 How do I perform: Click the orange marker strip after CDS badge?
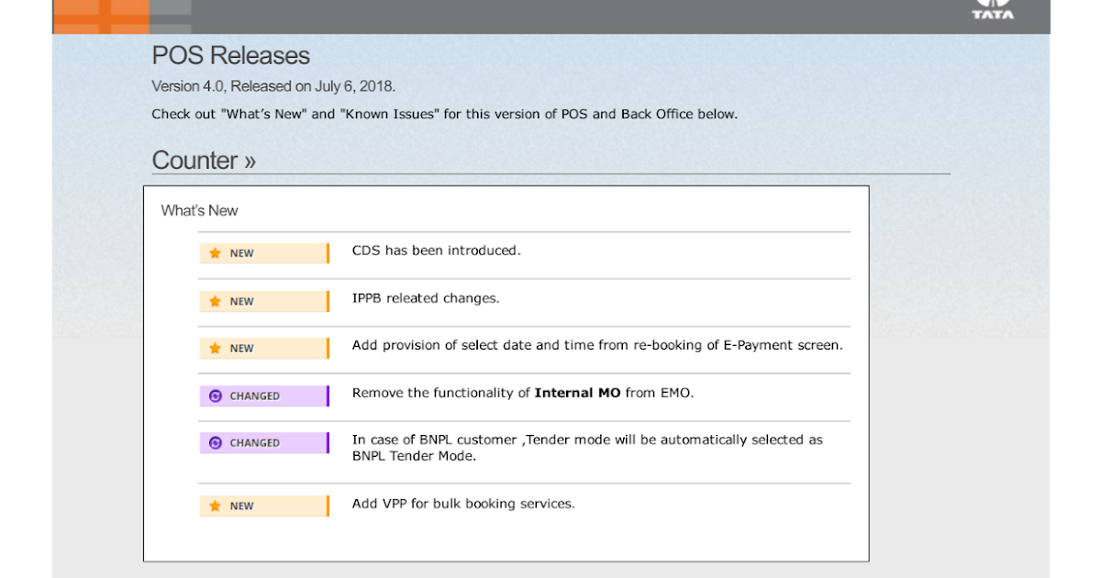pyautogui.click(x=327, y=252)
